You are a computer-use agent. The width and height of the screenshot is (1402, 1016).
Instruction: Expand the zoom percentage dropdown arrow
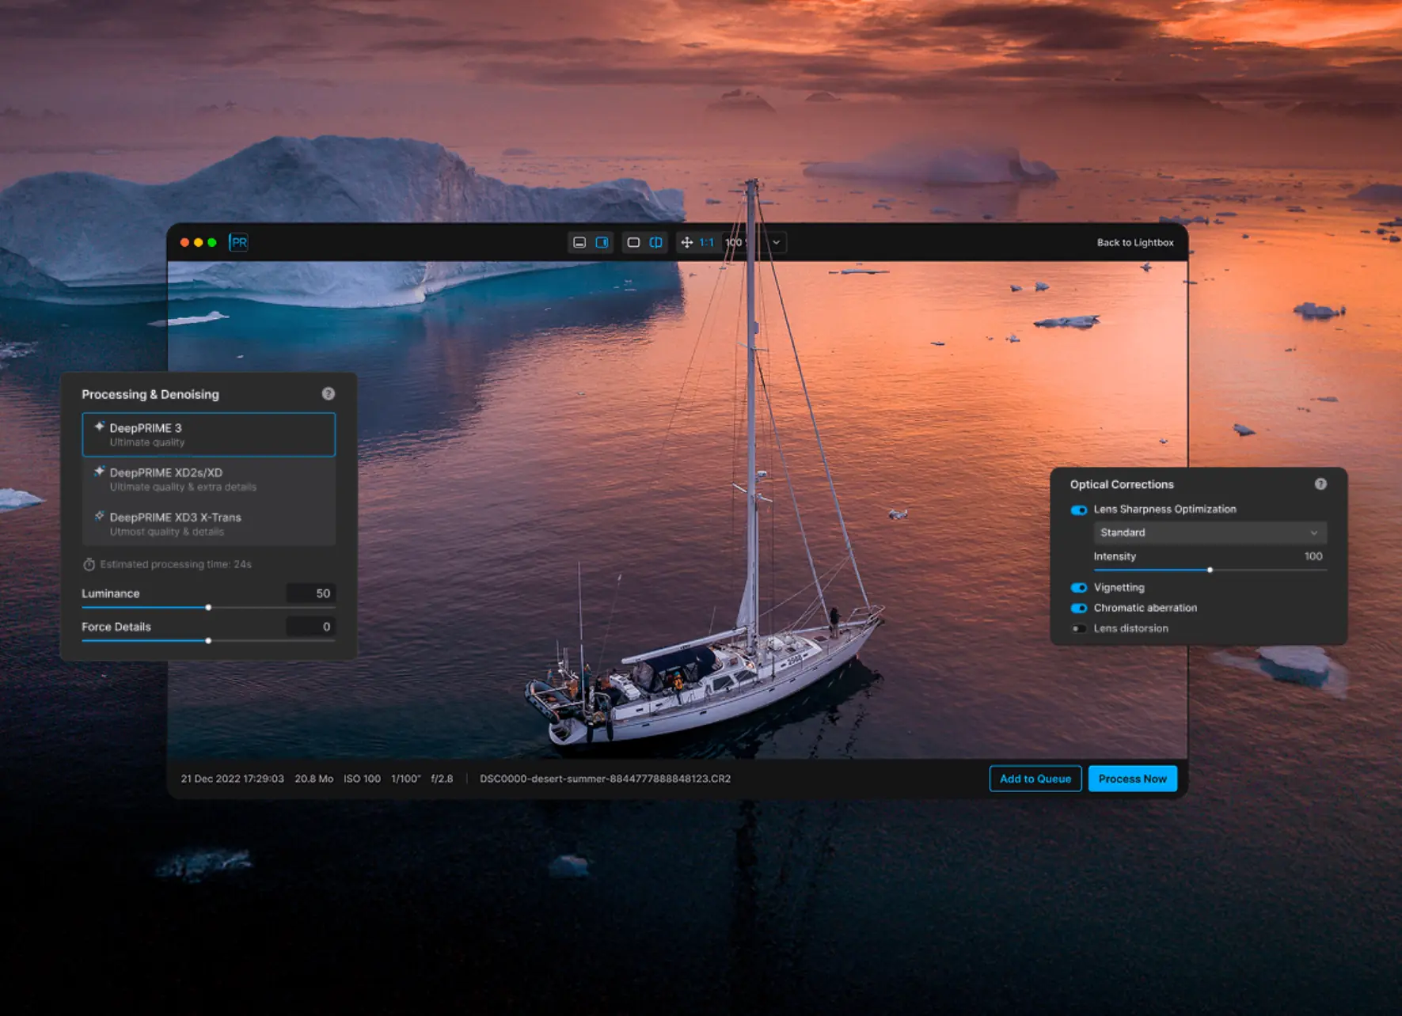(x=776, y=243)
